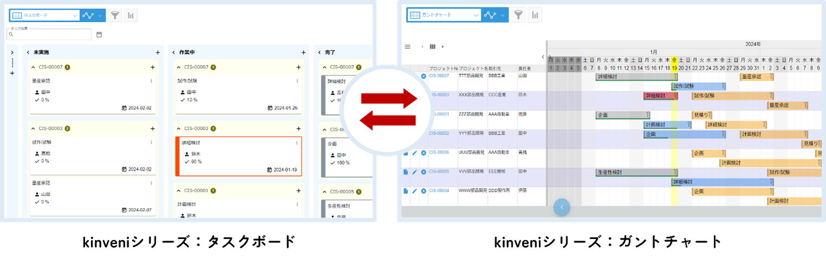Screen dimensions: 826x260
Task: Delete the CIS-00004 row with X icon
Action: 423,191
